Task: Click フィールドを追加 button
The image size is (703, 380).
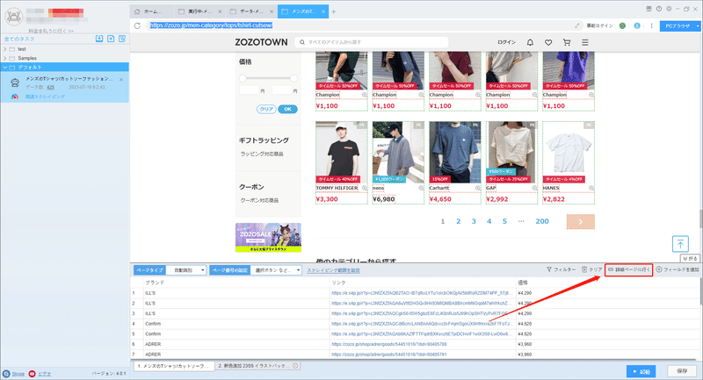Action: (x=678, y=270)
